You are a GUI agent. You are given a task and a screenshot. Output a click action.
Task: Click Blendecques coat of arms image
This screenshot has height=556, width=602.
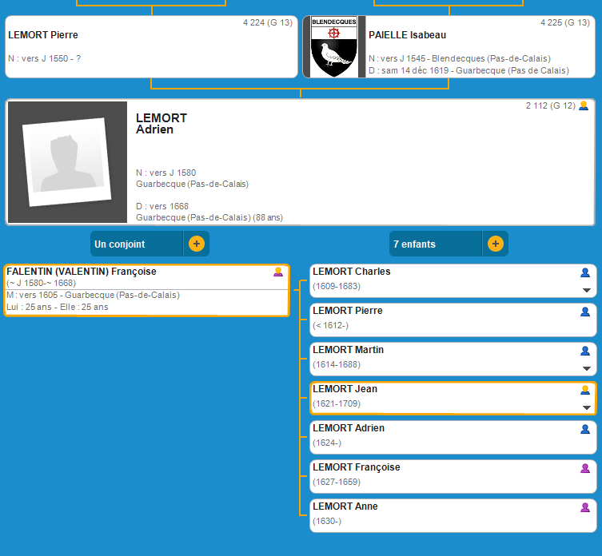point(333,47)
